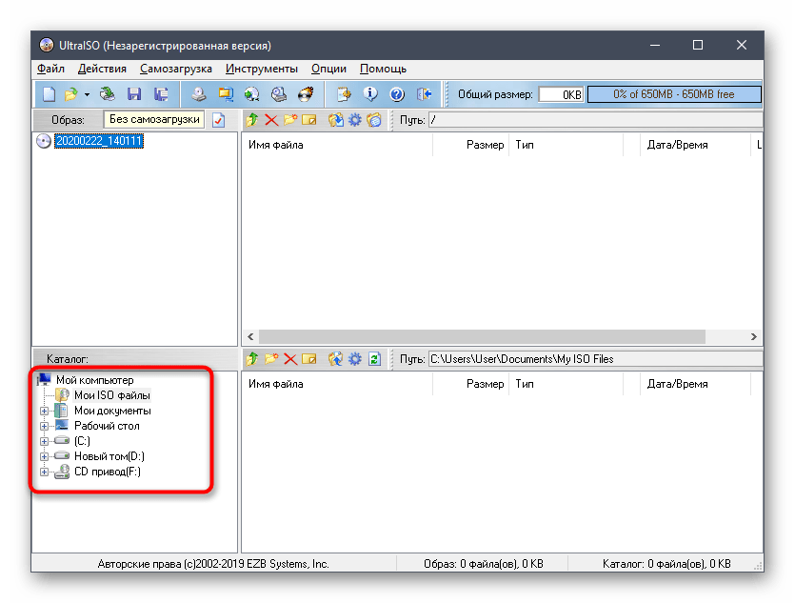Screen dimensions: 795x603
Task: Open the Самозагрузка menu
Action: (175, 69)
